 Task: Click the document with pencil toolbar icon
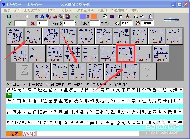coord(105,16)
